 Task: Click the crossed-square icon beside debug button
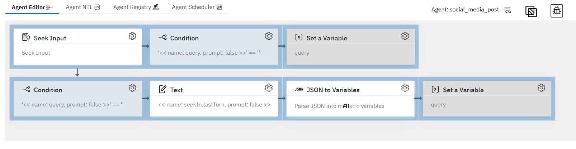coord(531,11)
